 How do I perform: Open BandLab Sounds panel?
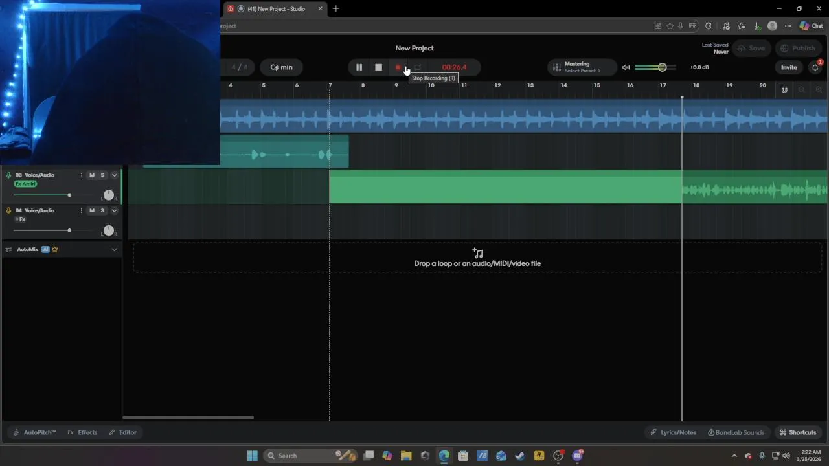[736, 432]
